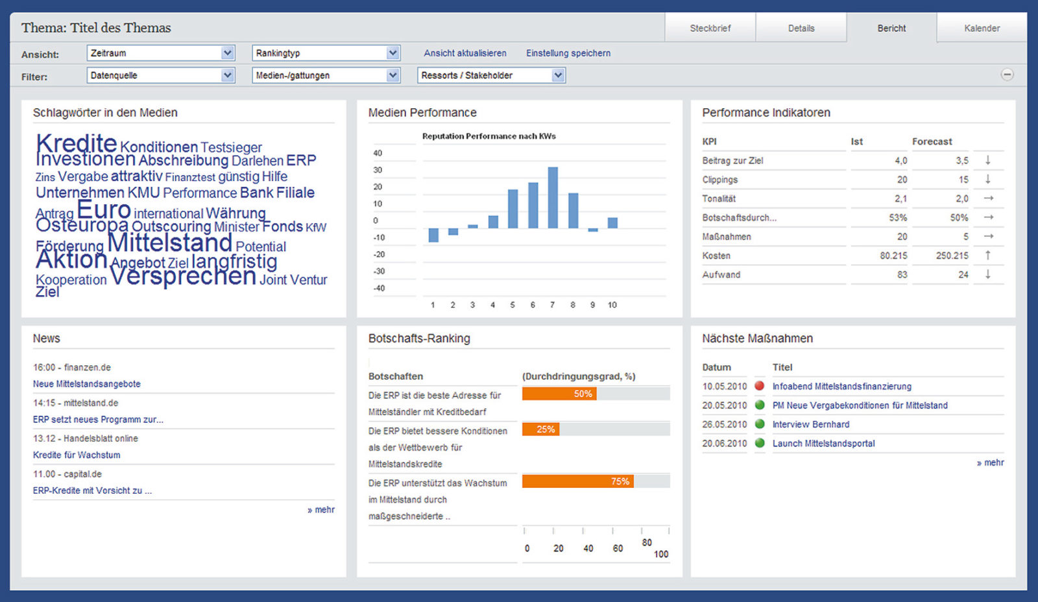Click the up arrow in Kosten row

pos(988,256)
